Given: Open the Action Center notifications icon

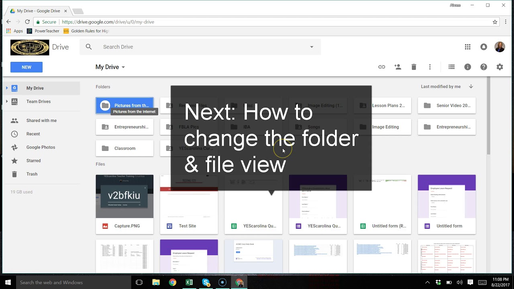Looking at the screenshot, I should click(470, 282).
